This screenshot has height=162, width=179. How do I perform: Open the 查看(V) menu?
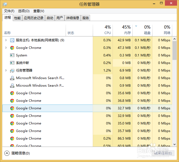click(x=39, y=11)
